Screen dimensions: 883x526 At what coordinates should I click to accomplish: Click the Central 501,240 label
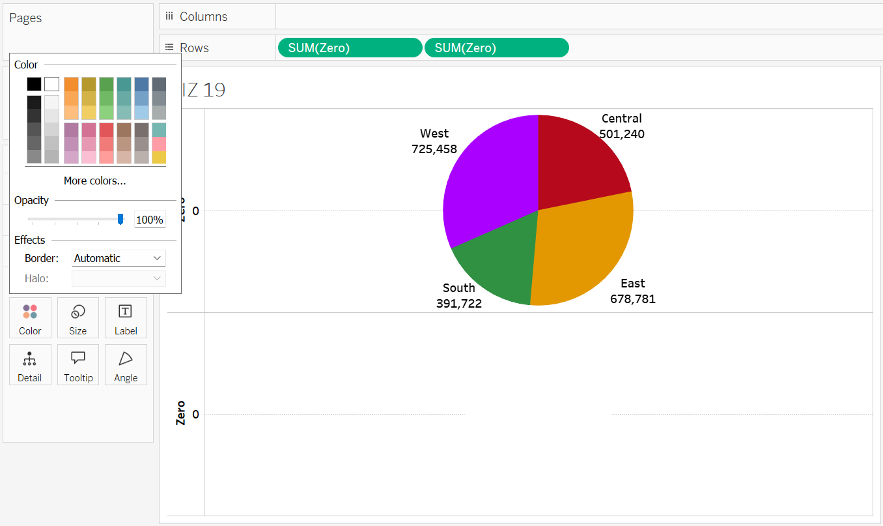tap(622, 126)
